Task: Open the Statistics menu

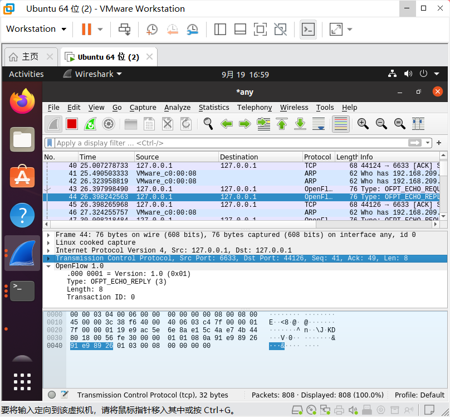Action: (214, 108)
